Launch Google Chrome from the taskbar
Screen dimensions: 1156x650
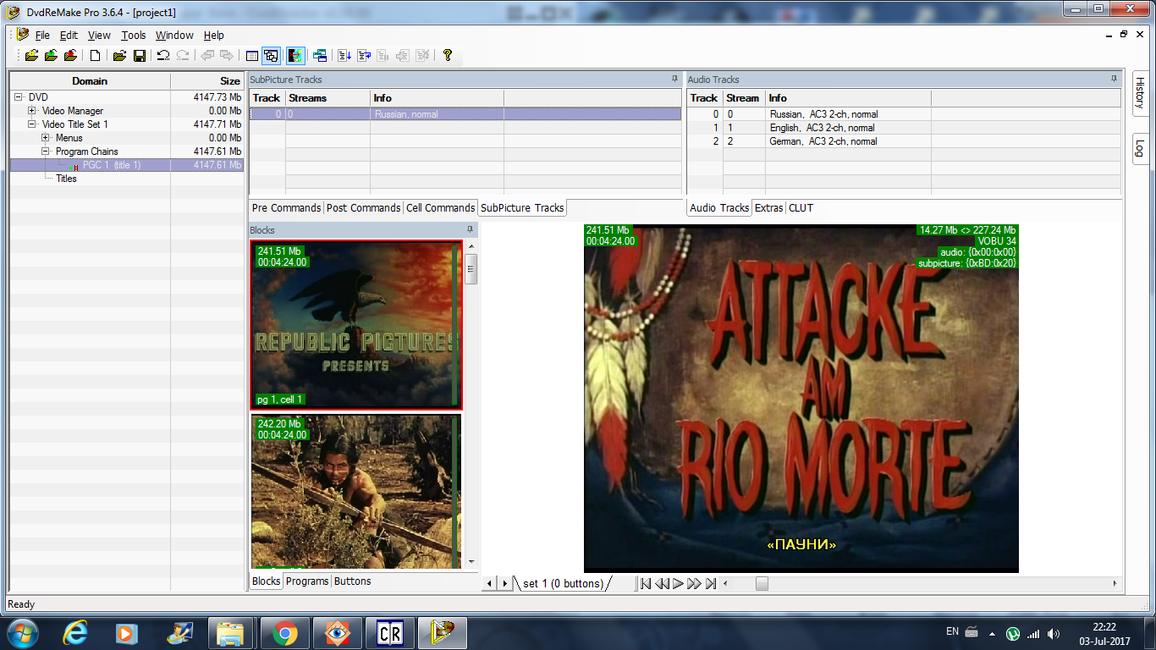(x=285, y=633)
